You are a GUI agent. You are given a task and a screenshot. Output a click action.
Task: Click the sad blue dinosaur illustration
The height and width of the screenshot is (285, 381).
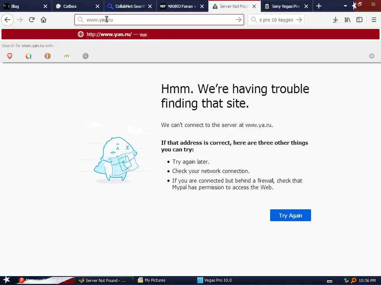click(x=116, y=160)
